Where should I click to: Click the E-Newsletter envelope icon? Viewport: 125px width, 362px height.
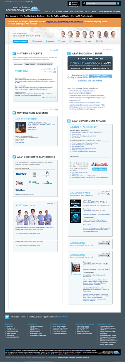71,41
